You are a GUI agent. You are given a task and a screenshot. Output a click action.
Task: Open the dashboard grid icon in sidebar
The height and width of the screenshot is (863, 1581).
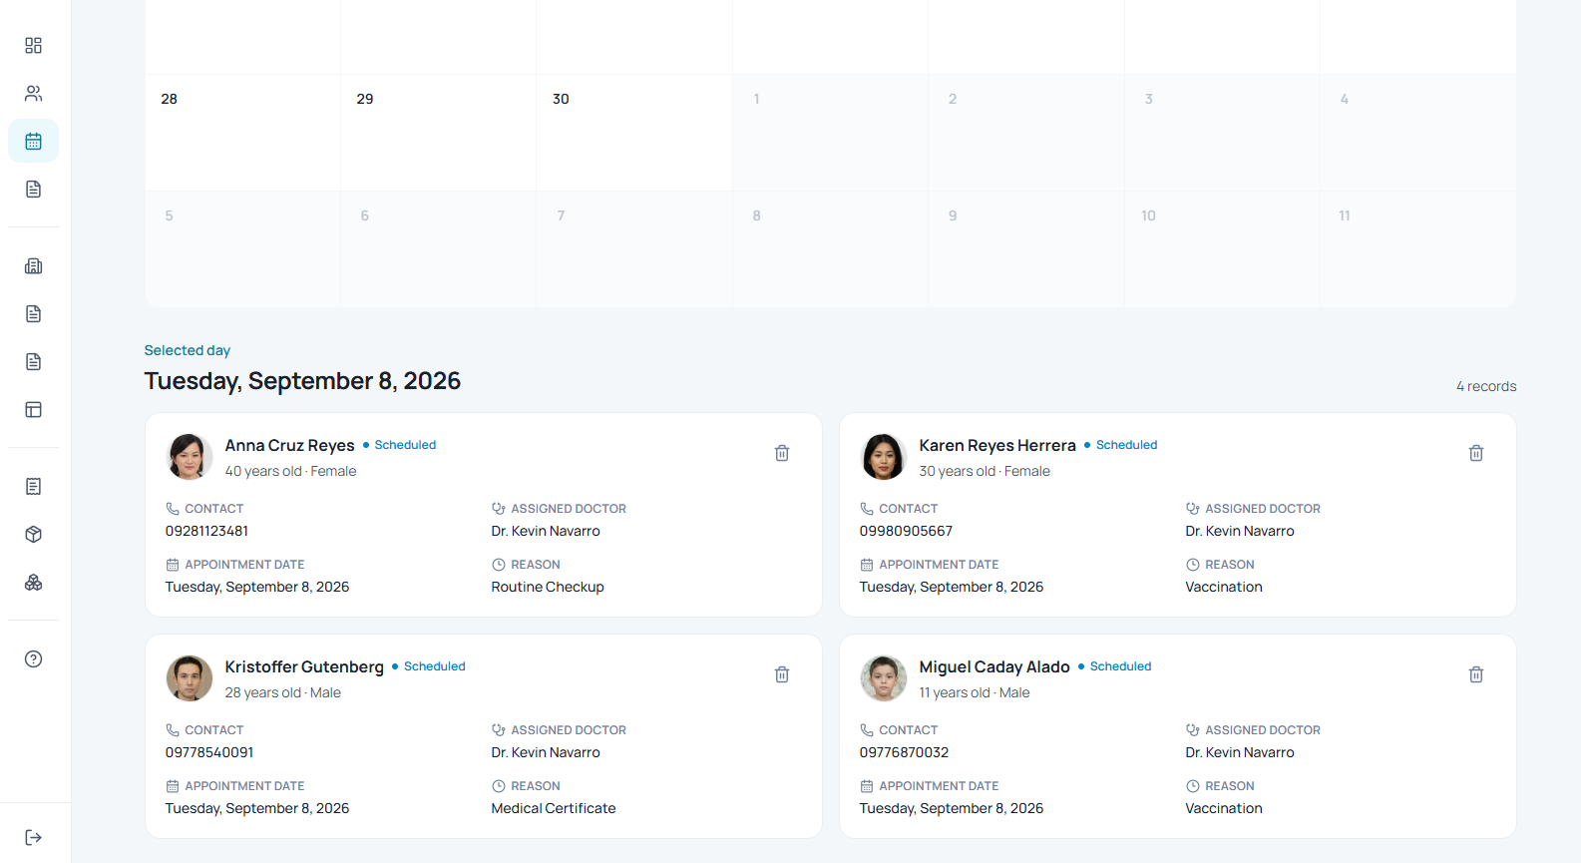click(x=33, y=46)
